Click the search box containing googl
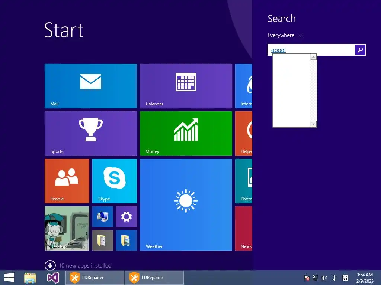This screenshot has width=381, height=285. pyautogui.click(x=311, y=50)
